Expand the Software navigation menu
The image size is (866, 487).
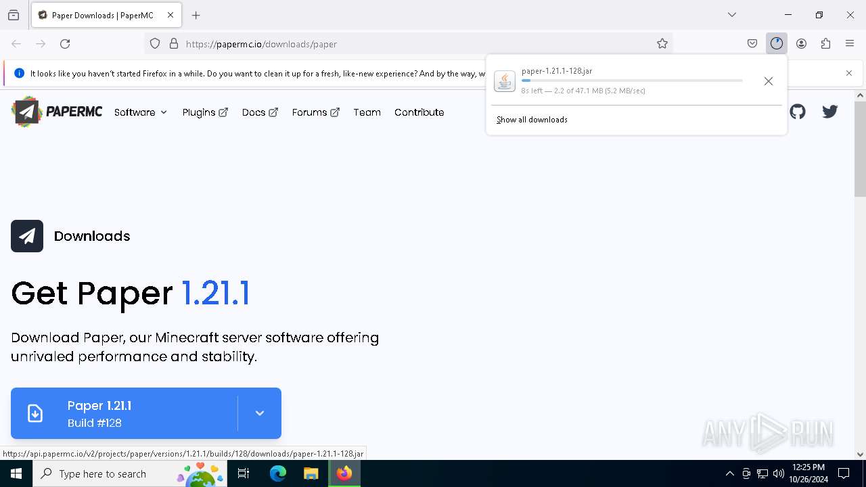[141, 112]
